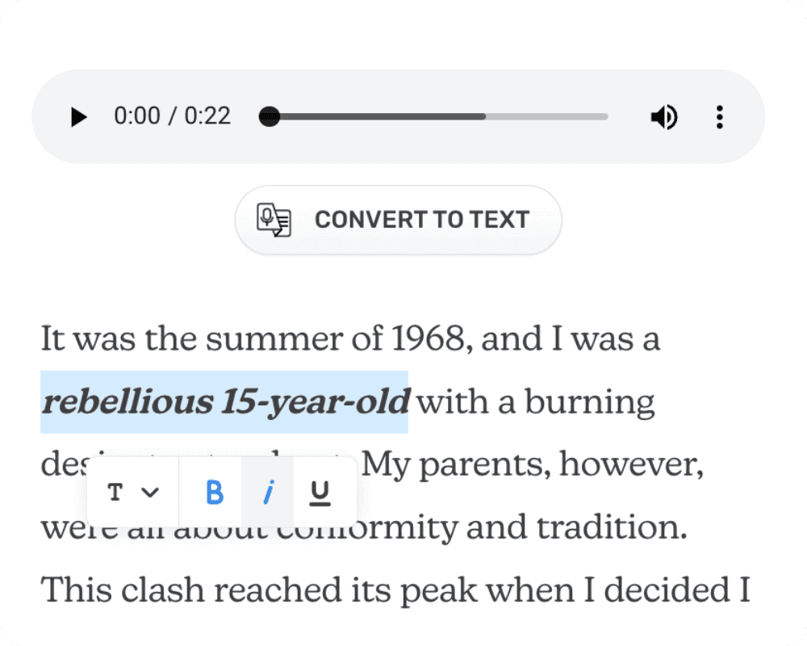The image size is (807, 646).
Task: Toggle italic formatting off
Action: point(269,492)
